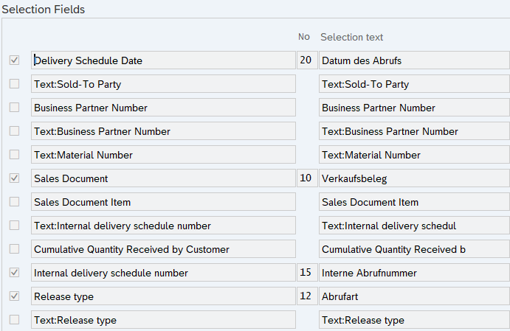Edit the No field showing 10
Image resolution: width=510 pixels, height=331 pixels.
click(306, 178)
